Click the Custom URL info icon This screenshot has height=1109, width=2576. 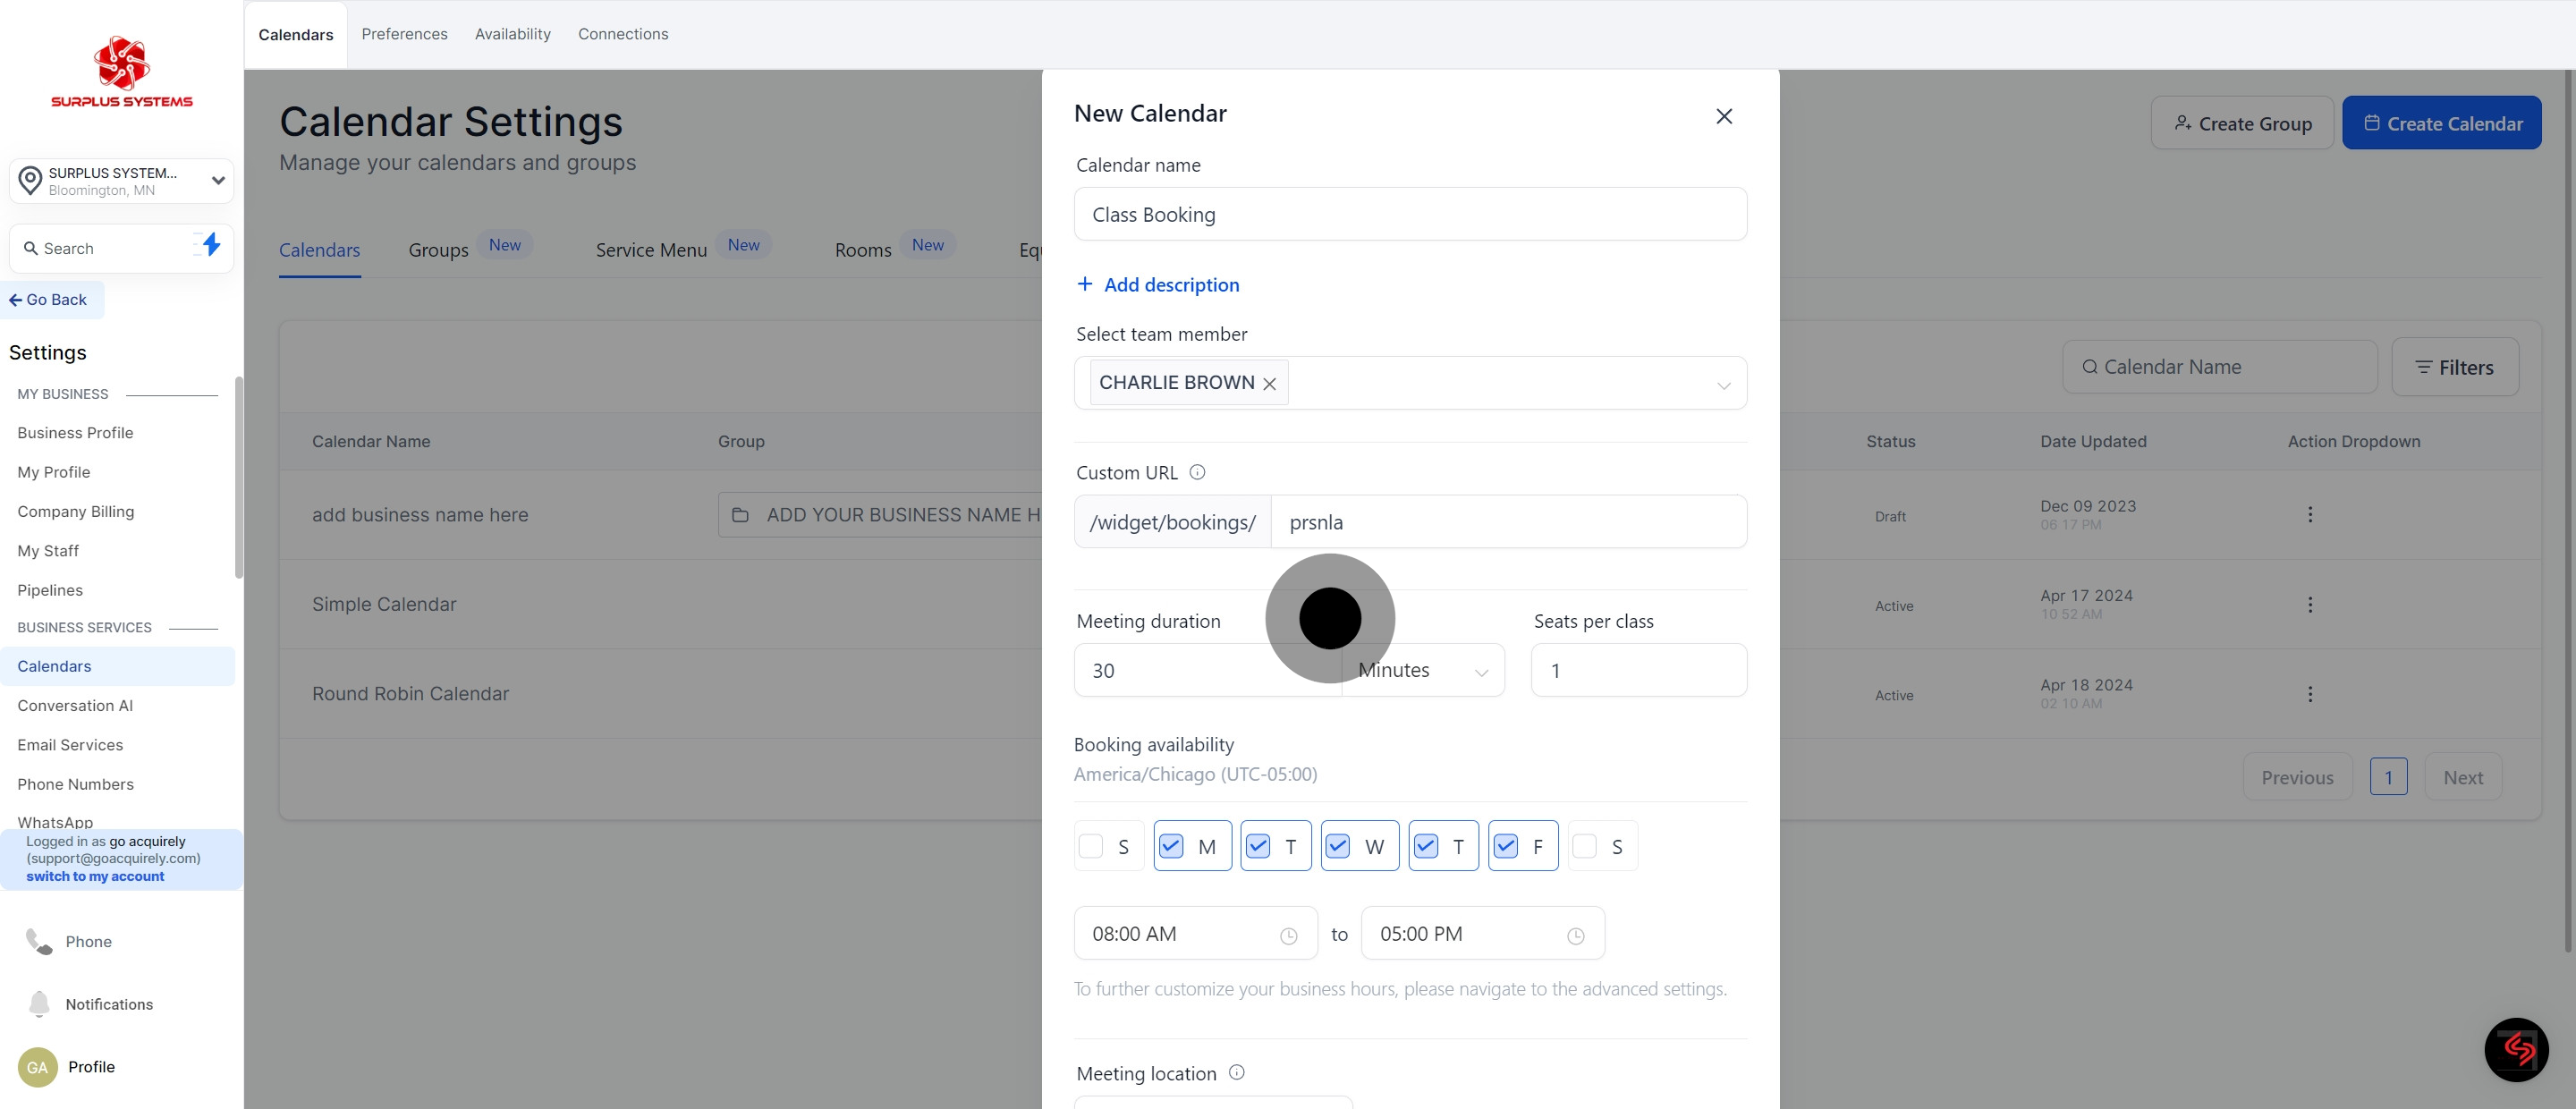[x=1197, y=472]
